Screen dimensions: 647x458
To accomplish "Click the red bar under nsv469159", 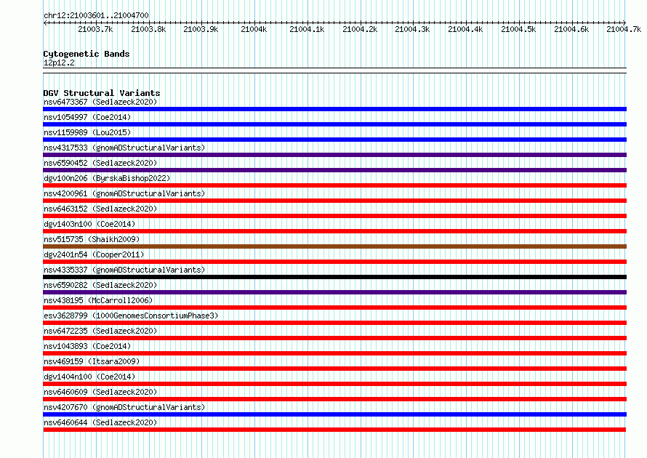I will [334, 369].
